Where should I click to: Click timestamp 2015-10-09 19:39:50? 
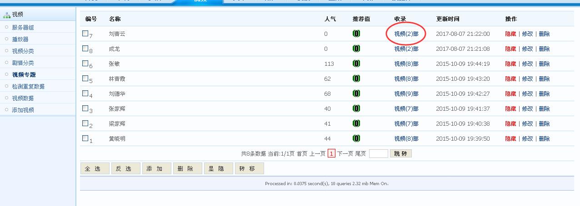point(463,139)
